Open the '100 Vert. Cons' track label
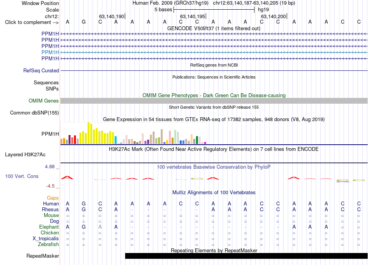Viewport: 368px width, 265px height. click(22, 176)
